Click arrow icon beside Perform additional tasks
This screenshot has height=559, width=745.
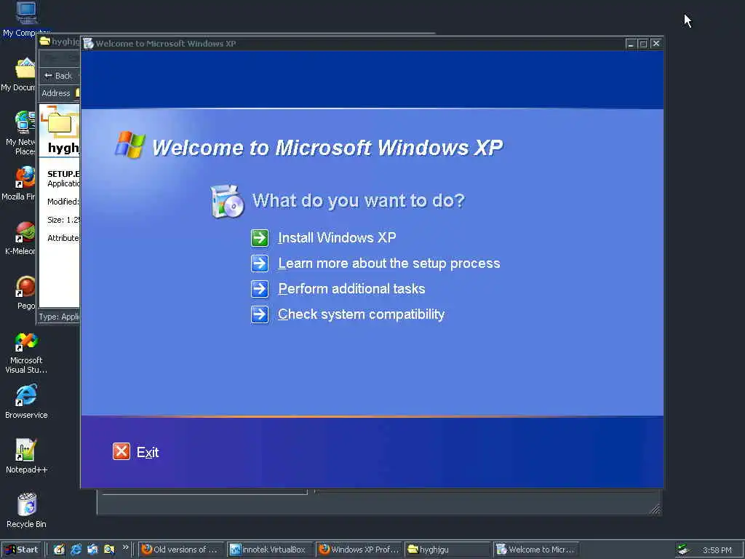coord(260,289)
